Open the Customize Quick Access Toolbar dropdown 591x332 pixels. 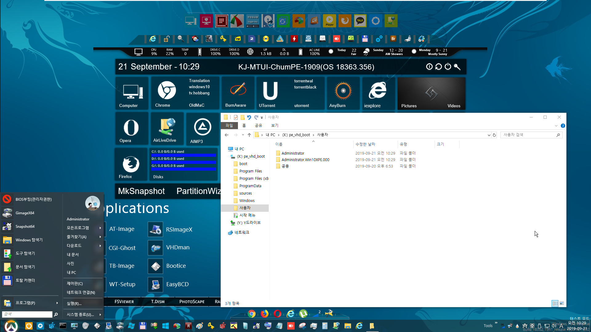pos(262,117)
